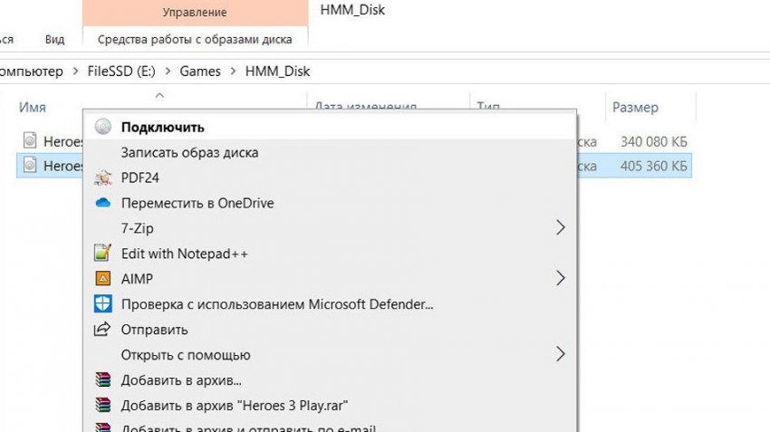Click the disc icon next to Подключить

pos(103,127)
